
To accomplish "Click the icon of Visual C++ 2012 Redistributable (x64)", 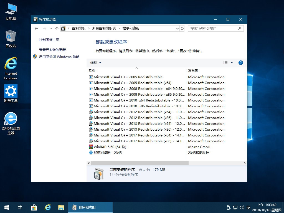I will [91, 112].
